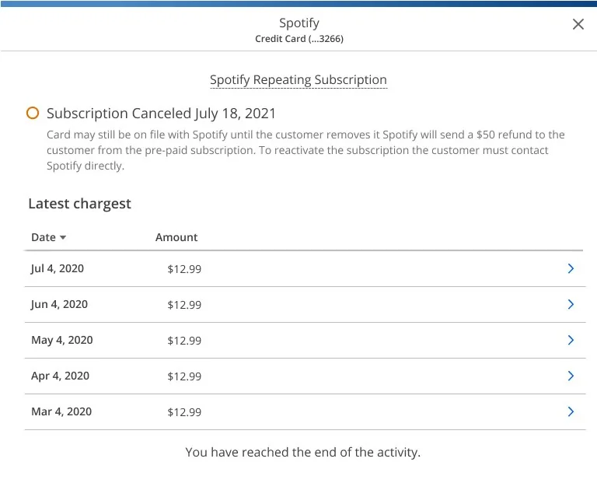597x490 pixels.
Task: Select the Jun 4, 2020 date cell
Action: (x=59, y=304)
